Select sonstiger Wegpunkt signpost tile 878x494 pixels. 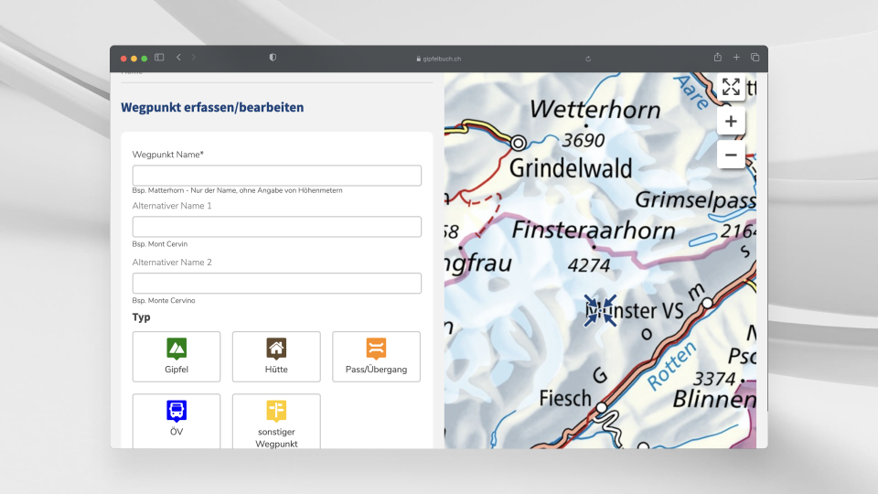coord(276,421)
